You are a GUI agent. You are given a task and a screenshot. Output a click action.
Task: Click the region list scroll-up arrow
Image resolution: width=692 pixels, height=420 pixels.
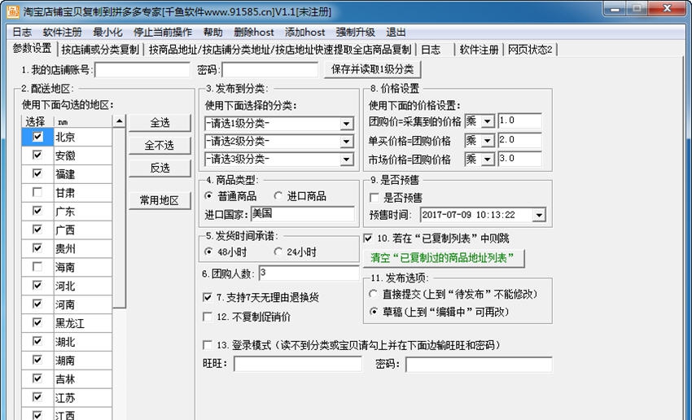coord(119,121)
